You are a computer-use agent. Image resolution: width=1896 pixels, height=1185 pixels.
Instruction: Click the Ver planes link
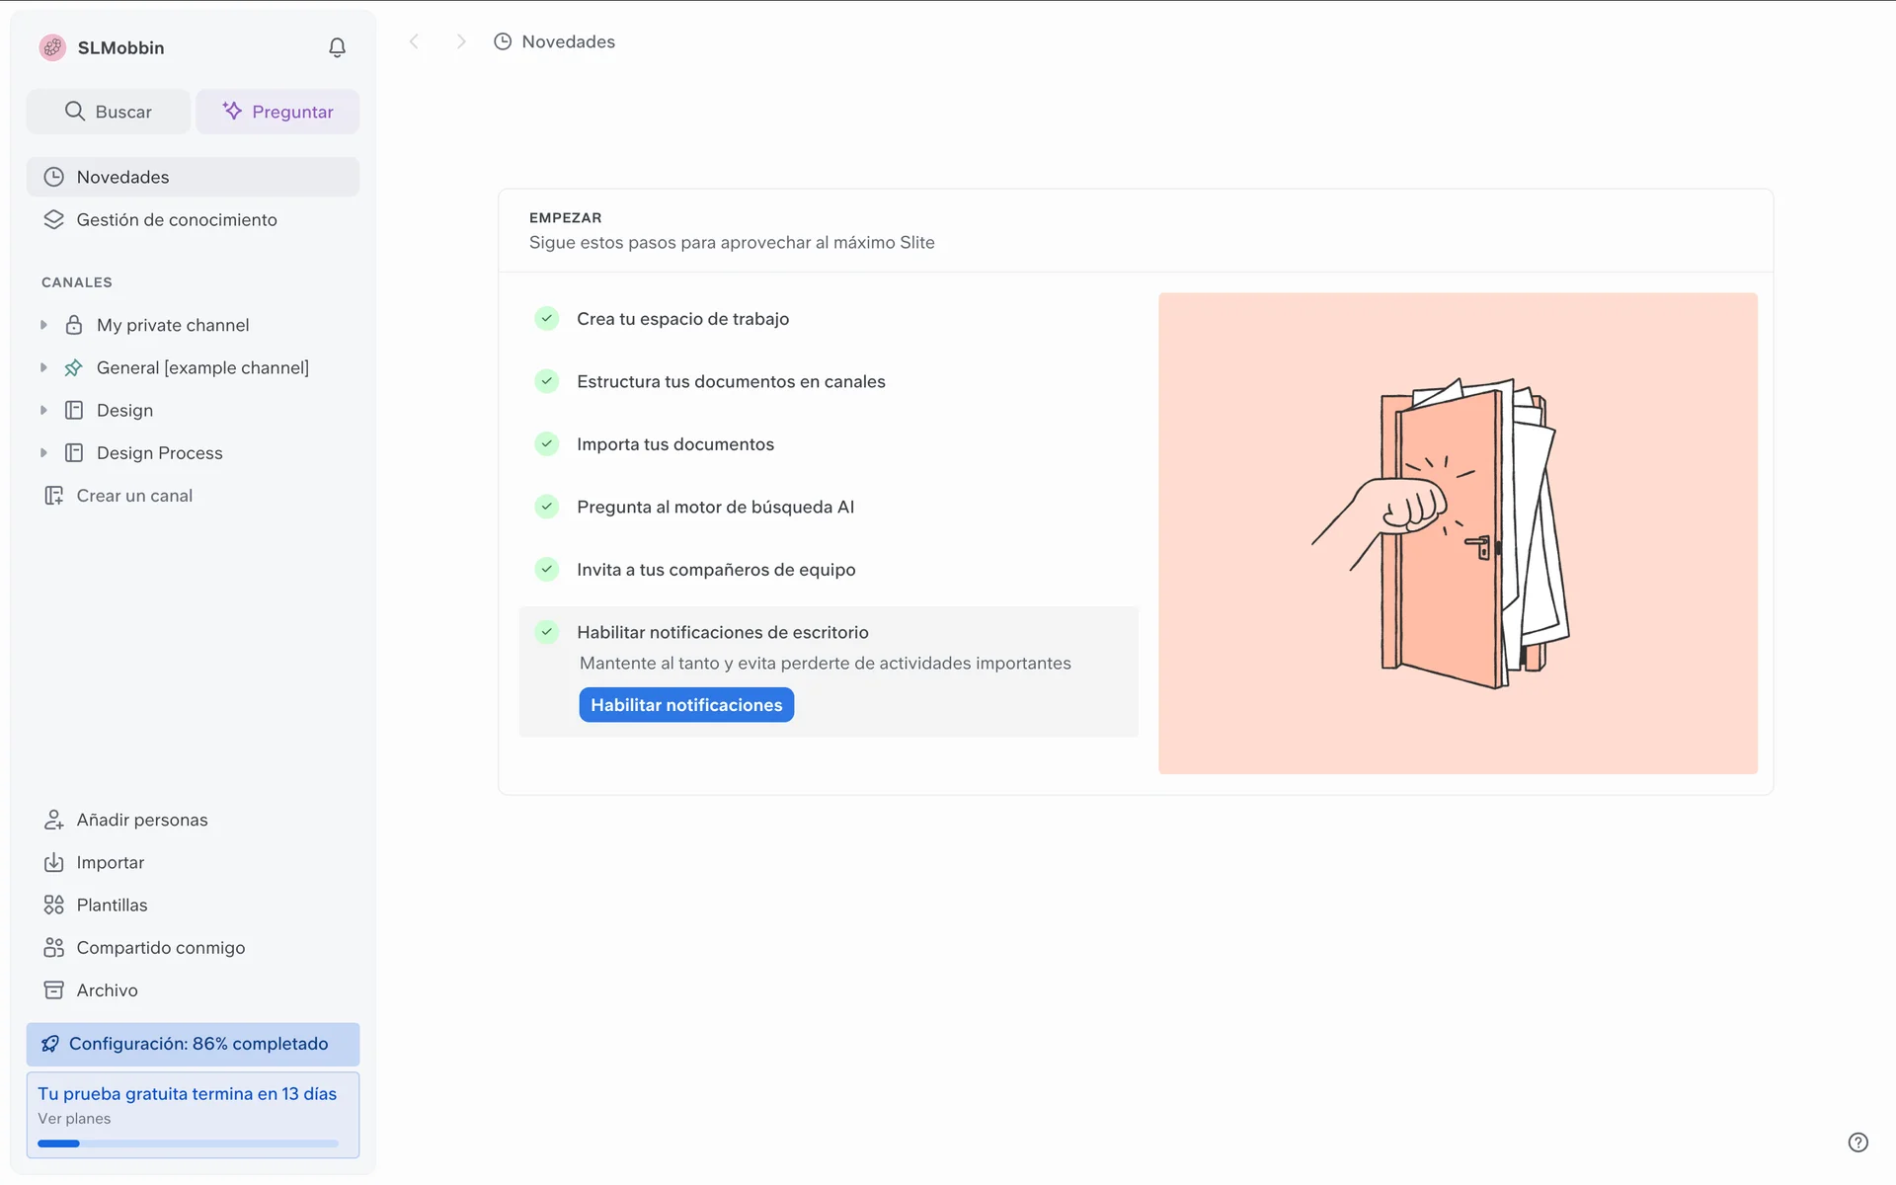[74, 1119]
